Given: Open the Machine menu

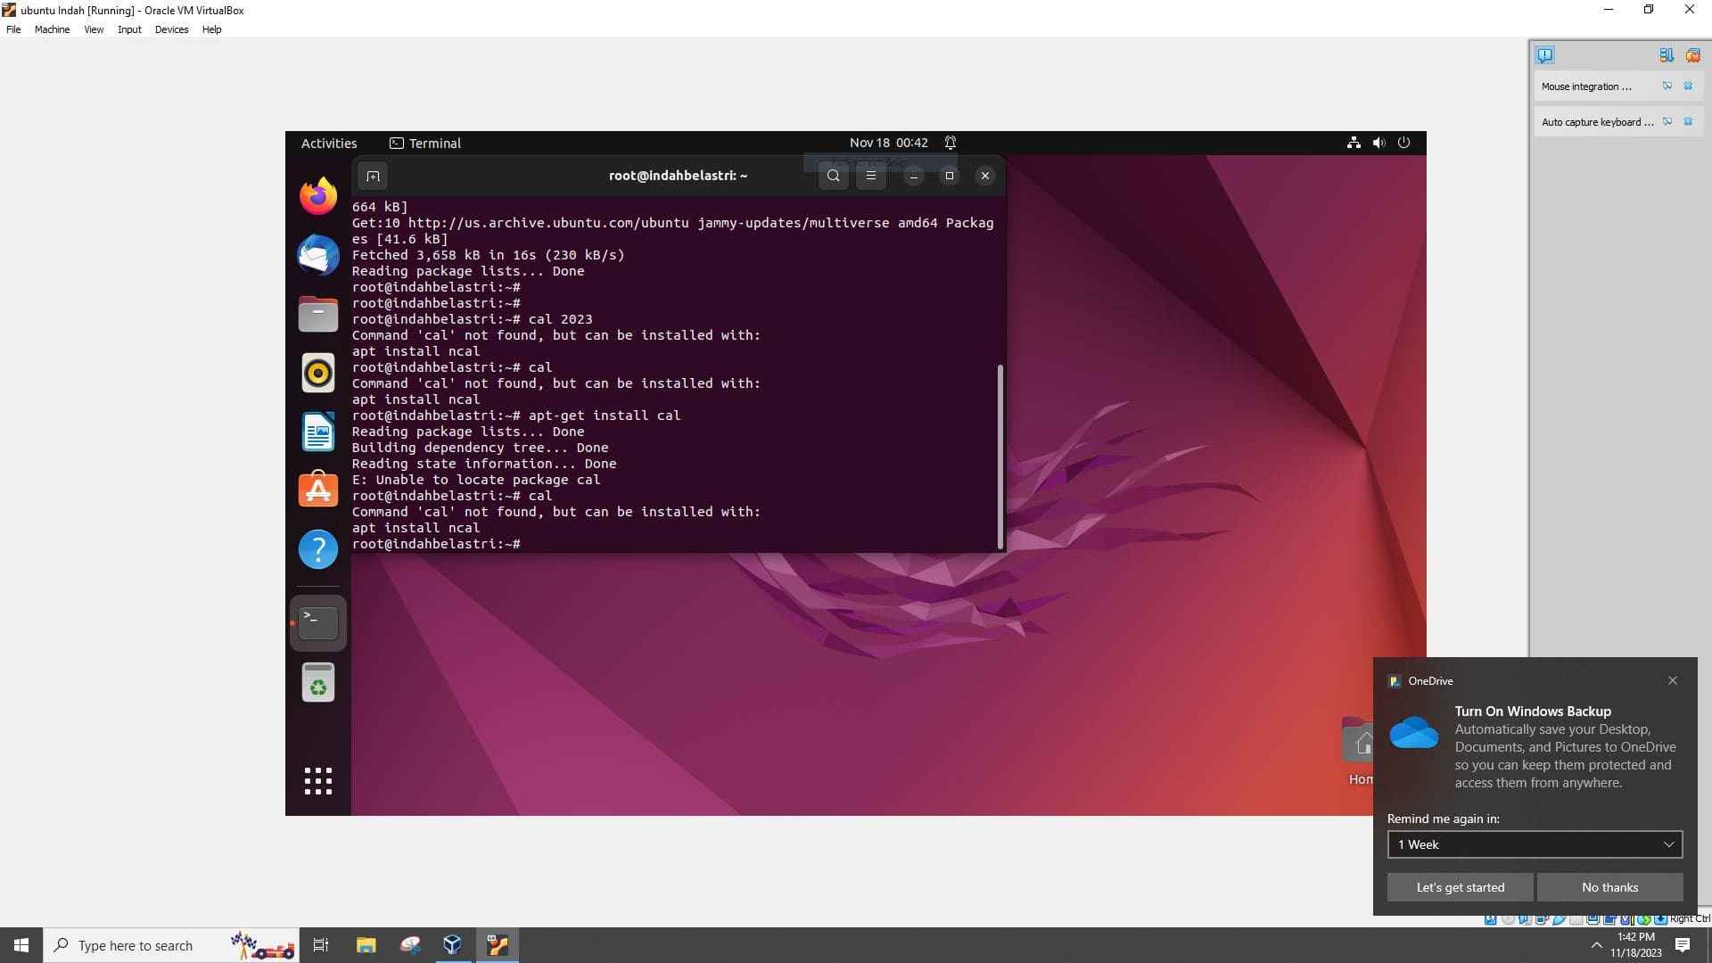Looking at the screenshot, I should pos(52,29).
